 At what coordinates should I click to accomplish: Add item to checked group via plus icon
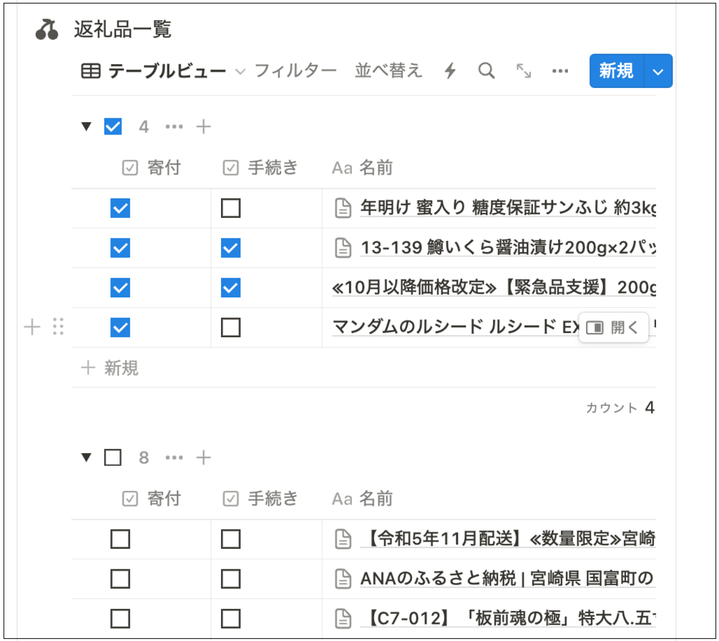tap(204, 126)
